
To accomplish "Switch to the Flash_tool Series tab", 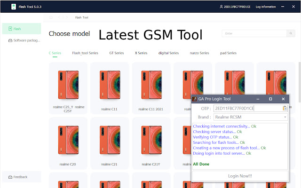I will point(85,53).
